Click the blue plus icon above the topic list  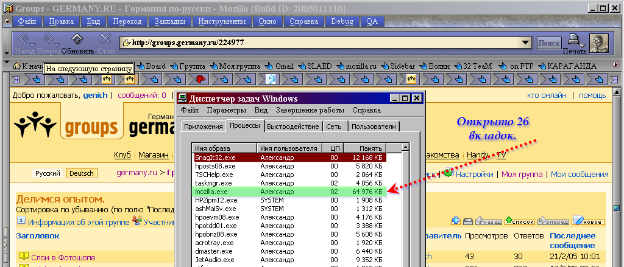click(x=456, y=221)
